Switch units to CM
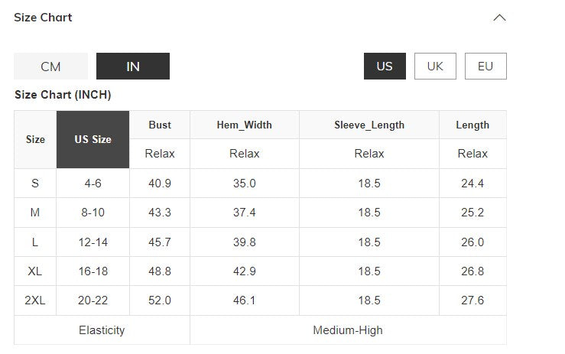Viewport: 565px width, 354px height. pyautogui.click(x=50, y=67)
